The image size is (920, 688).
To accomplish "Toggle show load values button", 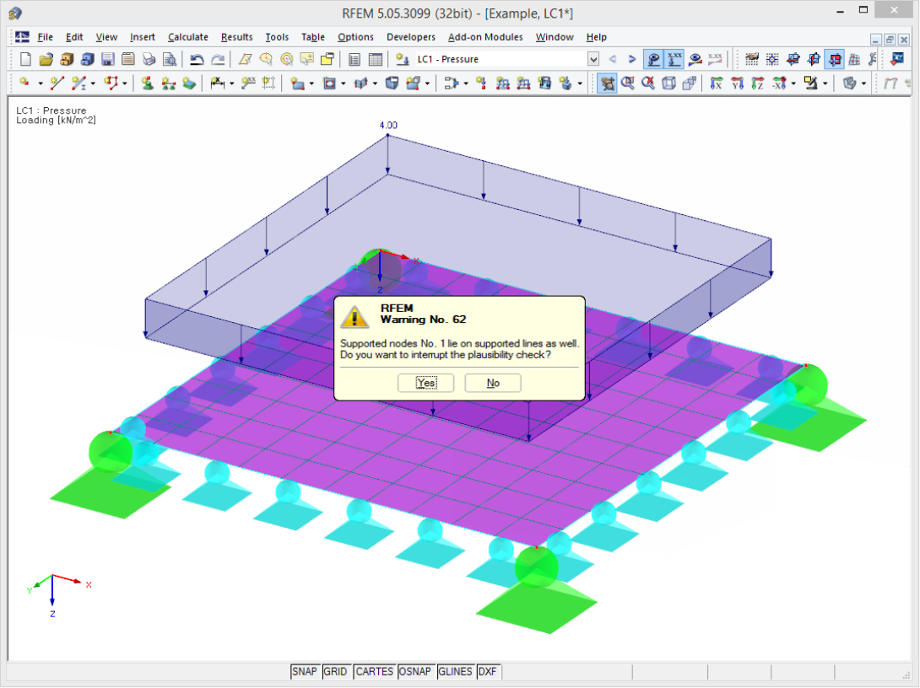I will (x=674, y=59).
